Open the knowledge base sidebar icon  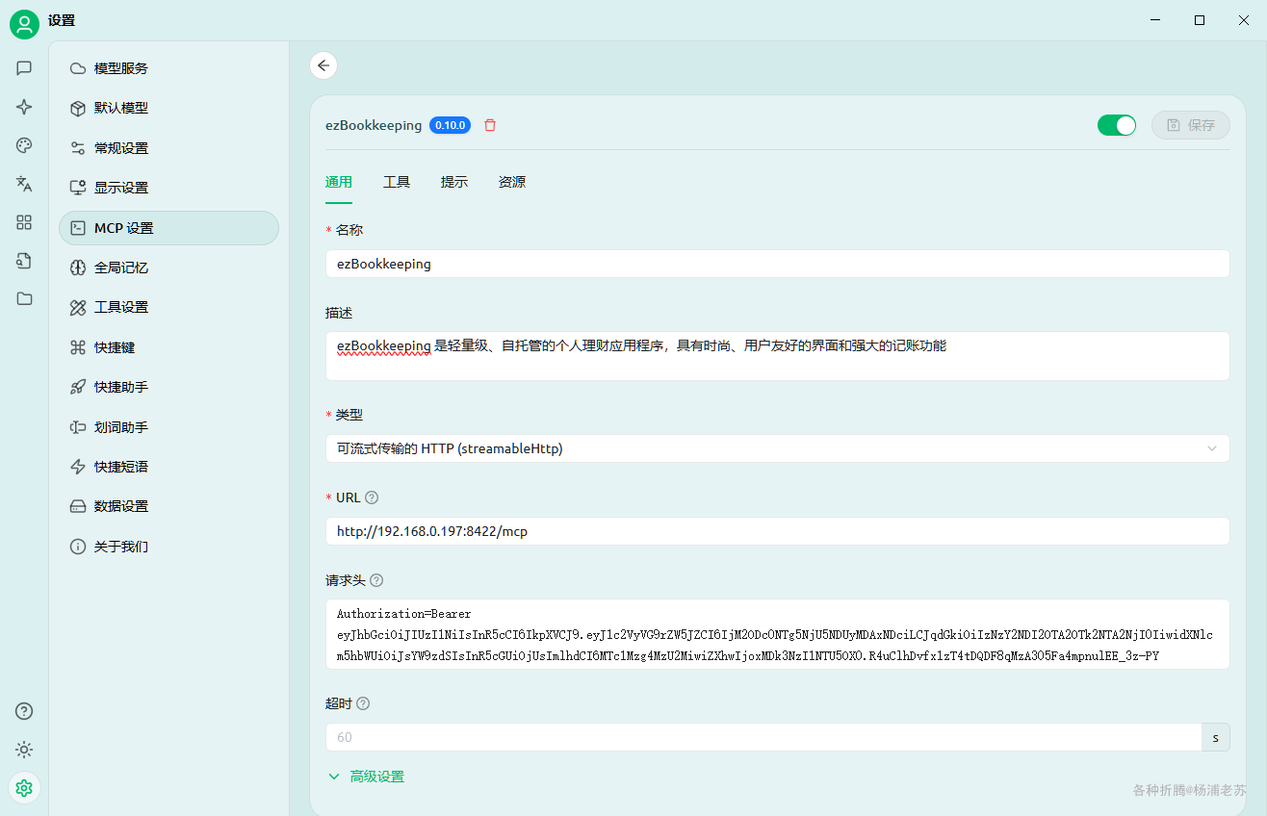pyautogui.click(x=24, y=261)
